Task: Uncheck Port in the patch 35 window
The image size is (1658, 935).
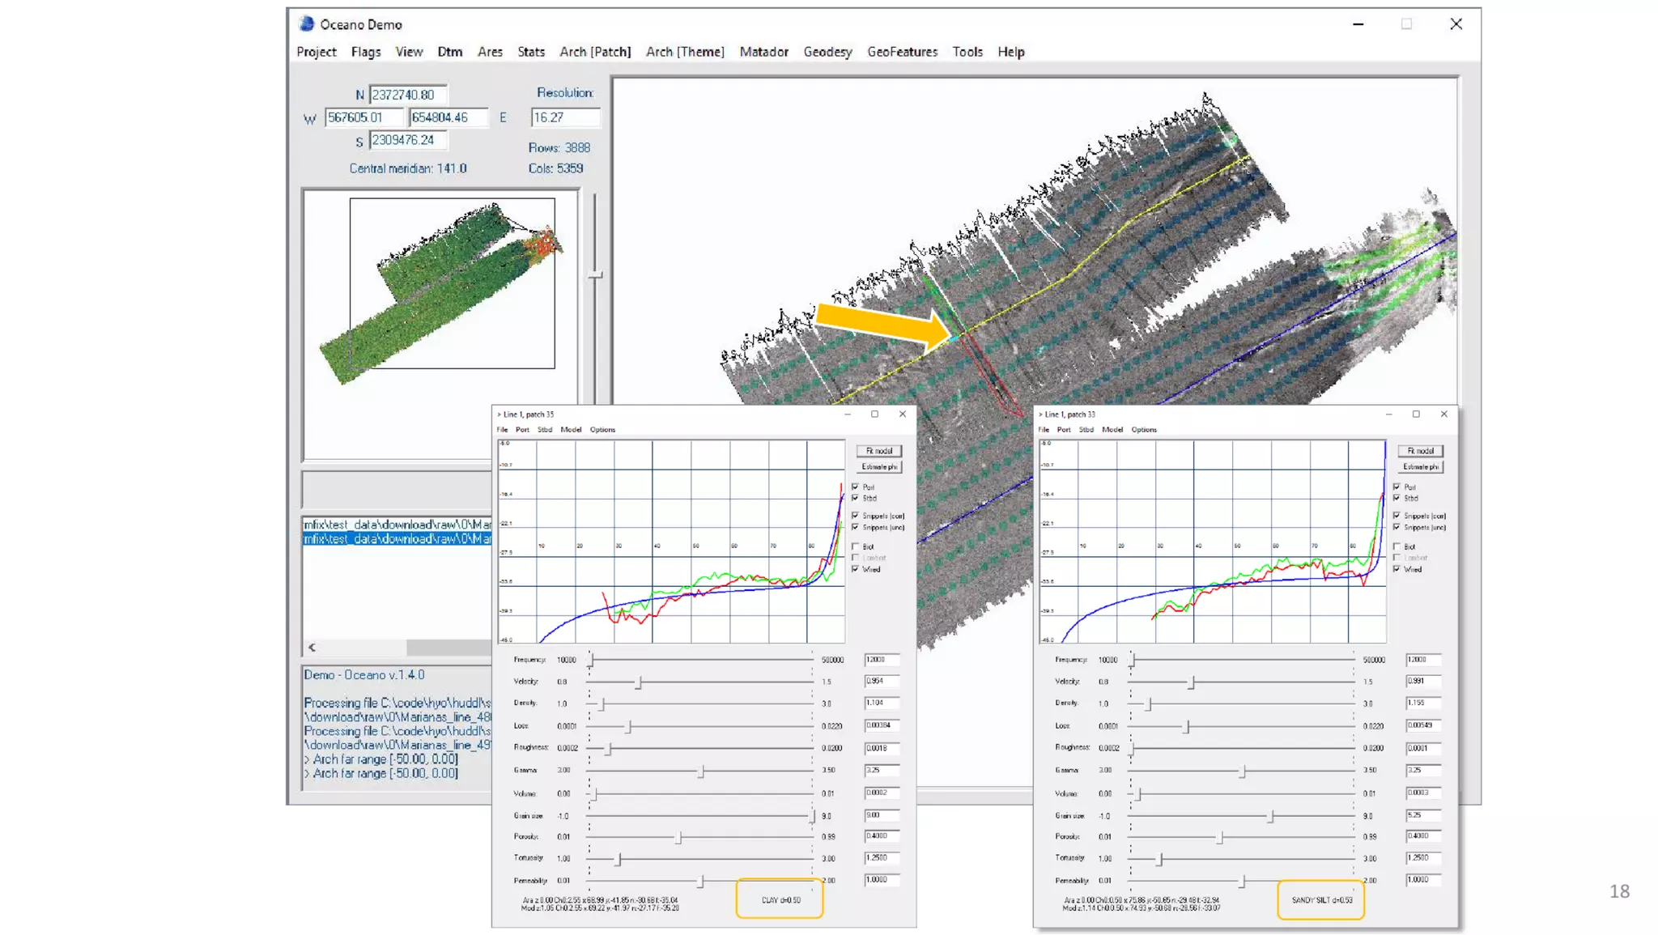Action: click(856, 487)
